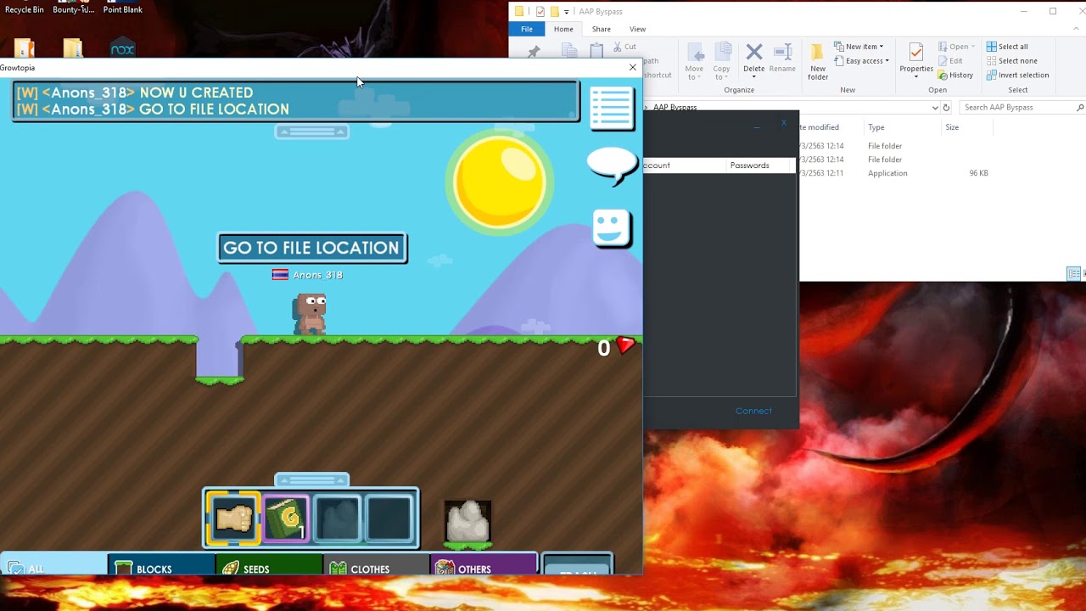The width and height of the screenshot is (1086, 611).
Task: Click the Rename ribbon icon
Action: tap(782, 59)
